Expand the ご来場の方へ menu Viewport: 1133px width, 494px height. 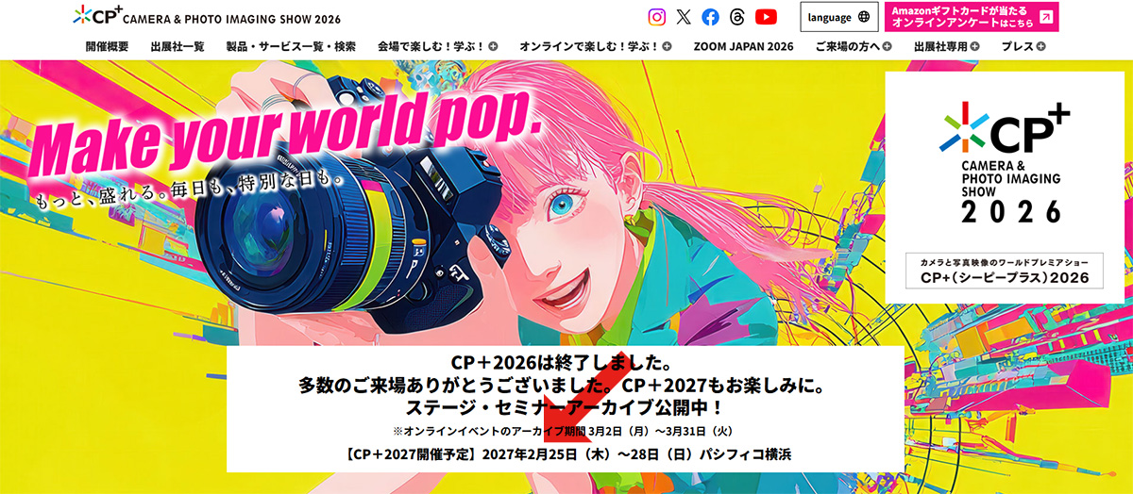tap(887, 46)
